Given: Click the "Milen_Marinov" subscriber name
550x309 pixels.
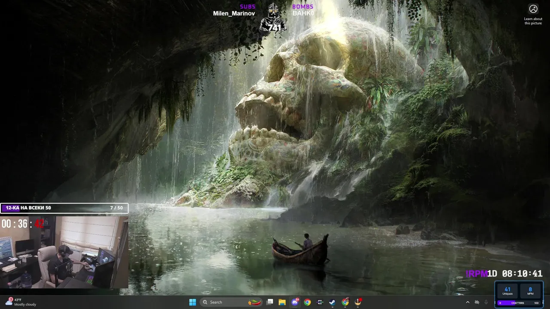Looking at the screenshot, I should (234, 13).
